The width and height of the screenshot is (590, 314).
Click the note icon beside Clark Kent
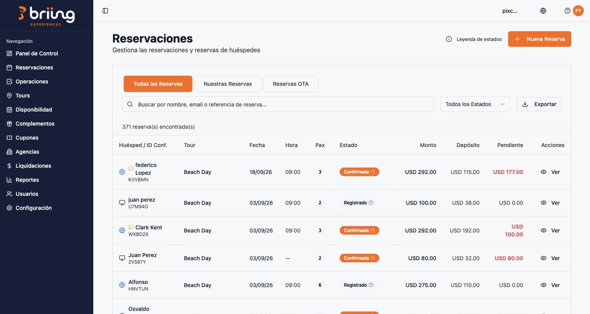click(x=131, y=227)
